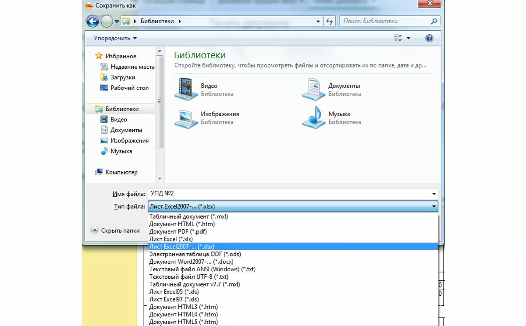
Task: Choose Лист Excel95 (*.xls) file type
Action: click(293, 292)
